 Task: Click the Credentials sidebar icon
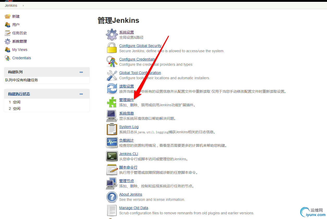[x=8, y=58]
